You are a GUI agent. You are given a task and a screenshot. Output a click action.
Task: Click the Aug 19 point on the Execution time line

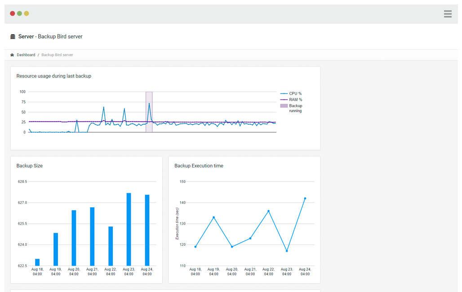pyautogui.click(x=213, y=218)
